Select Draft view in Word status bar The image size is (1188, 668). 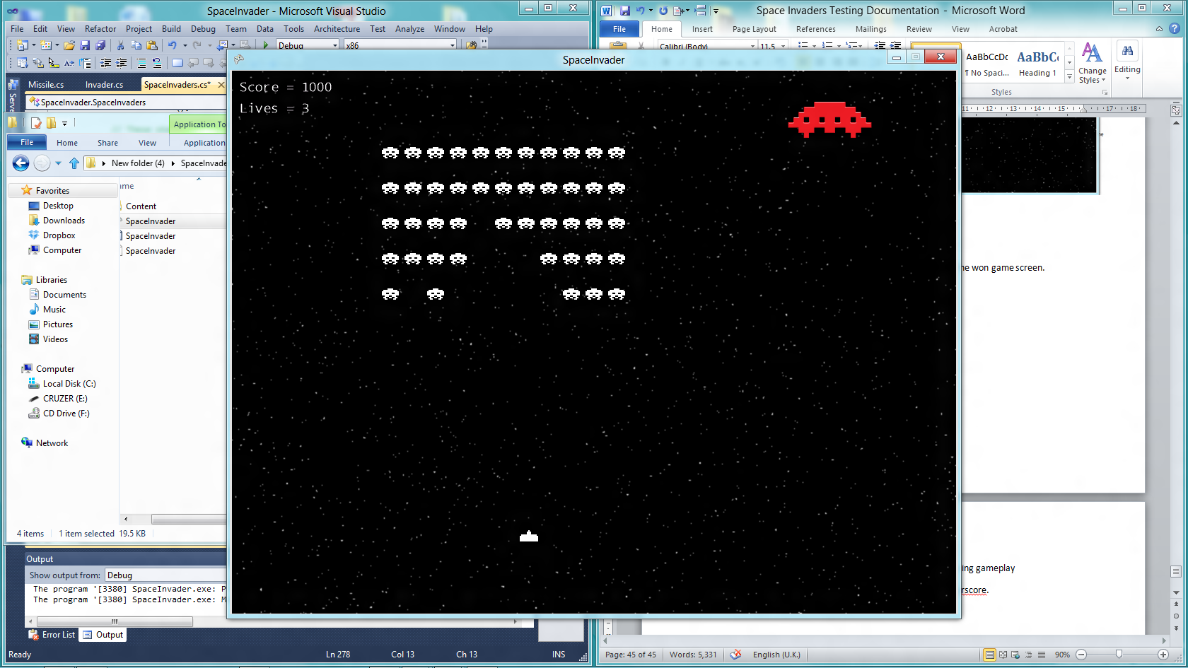pos(1042,655)
